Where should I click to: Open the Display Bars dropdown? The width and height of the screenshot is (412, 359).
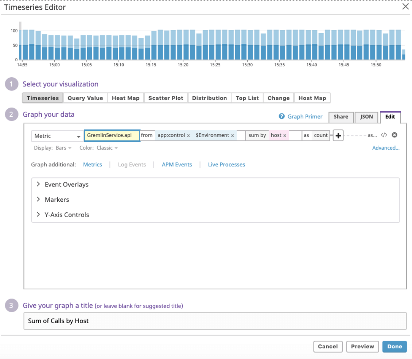(63, 148)
